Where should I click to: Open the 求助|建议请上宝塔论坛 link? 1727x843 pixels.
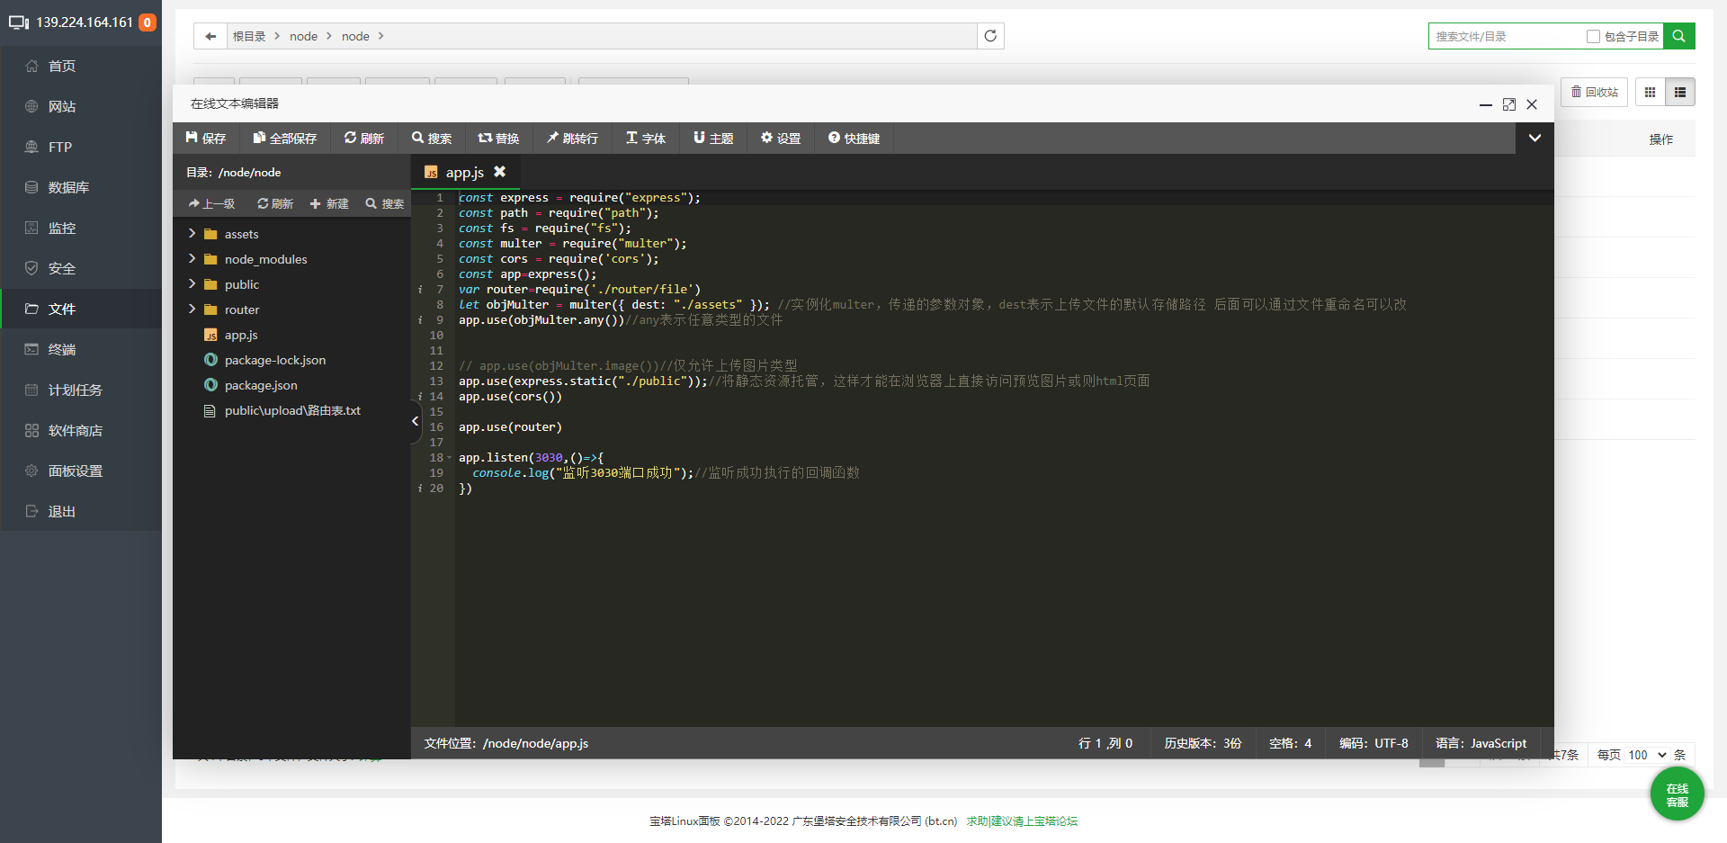point(1022,821)
